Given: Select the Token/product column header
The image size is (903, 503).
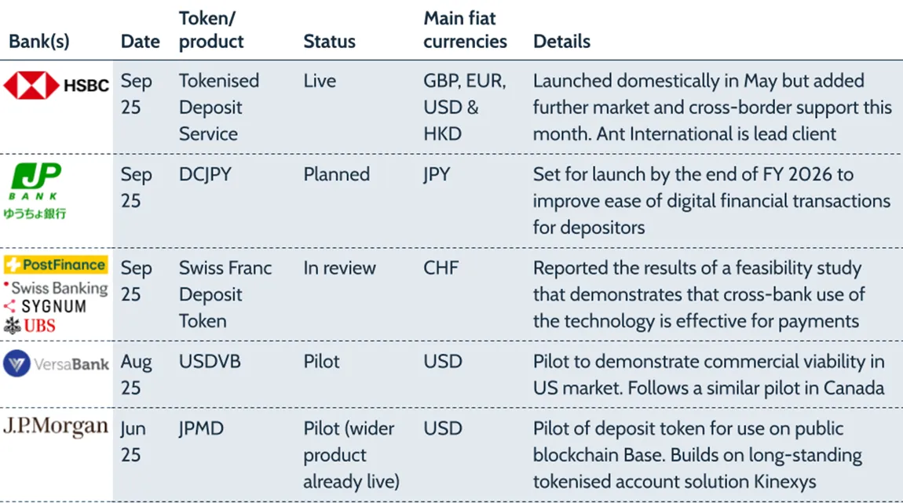Looking at the screenshot, I should [x=211, y=30].
